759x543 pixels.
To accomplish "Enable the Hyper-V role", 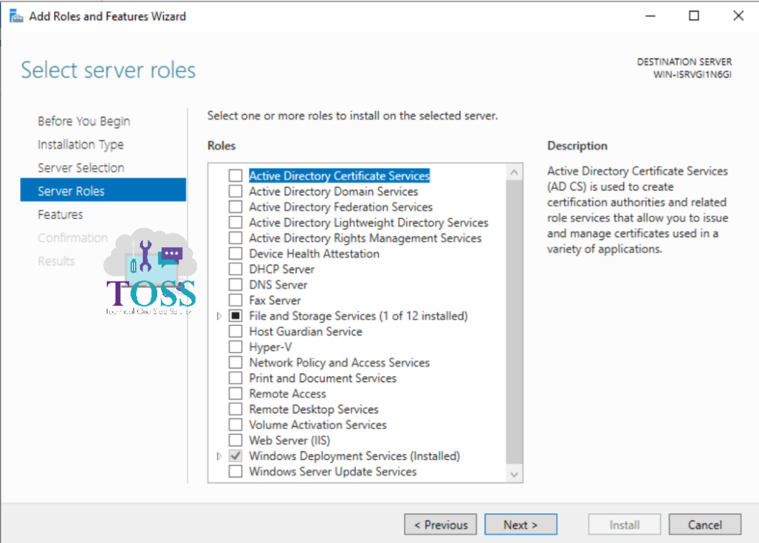I will [x=236, y=347].
